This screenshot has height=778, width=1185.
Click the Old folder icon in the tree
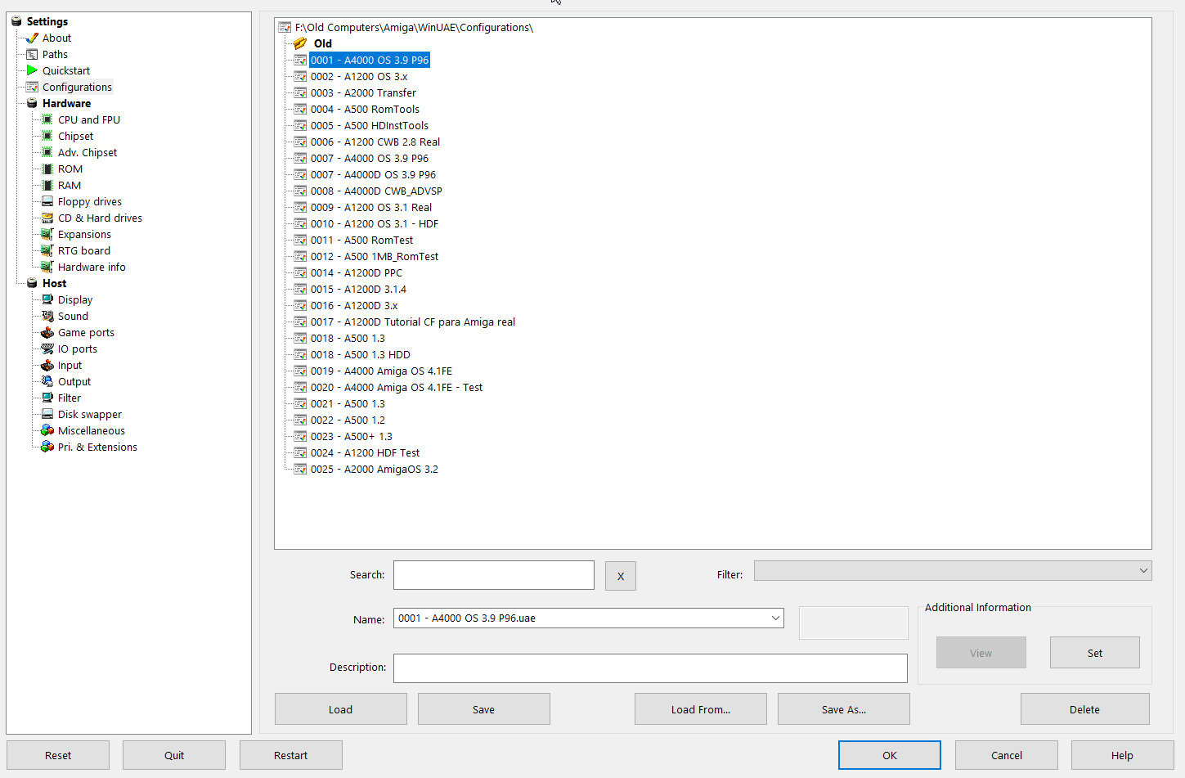[x=300, y=43]
